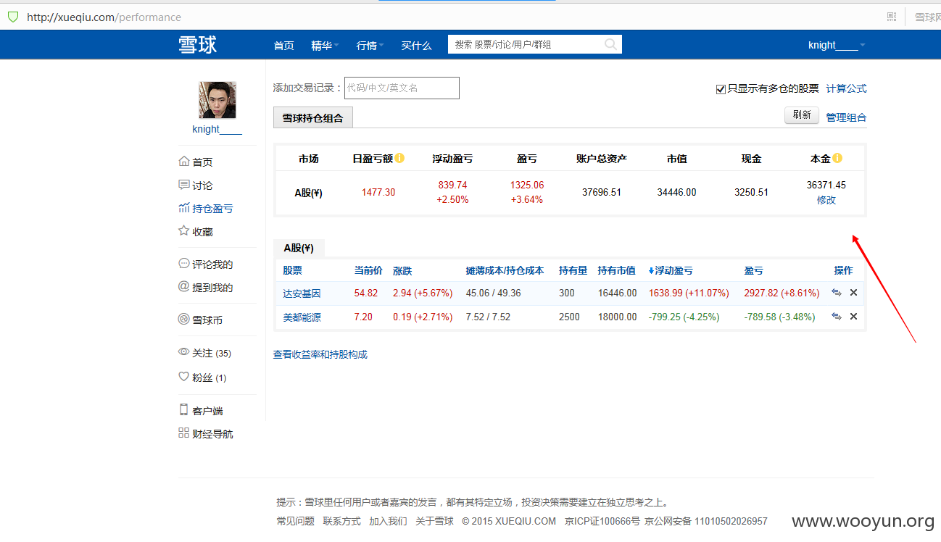Click the info icon beside 日盈亏额
The image size is (941, 542).
point(399,158)
